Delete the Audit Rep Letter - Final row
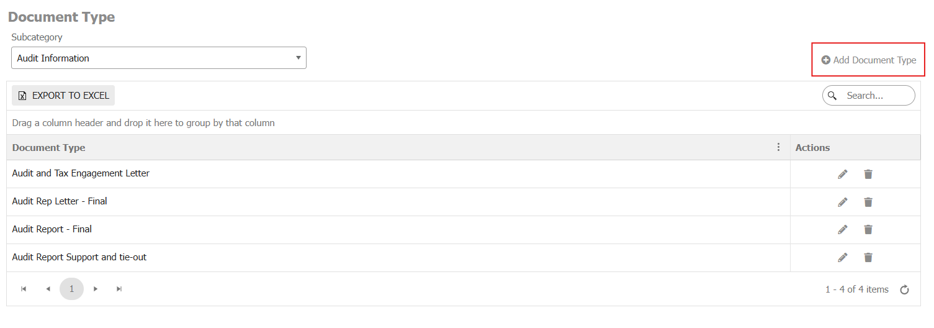Image resolution: width=934 pixels, height=328 pixels. click(868, 202)
